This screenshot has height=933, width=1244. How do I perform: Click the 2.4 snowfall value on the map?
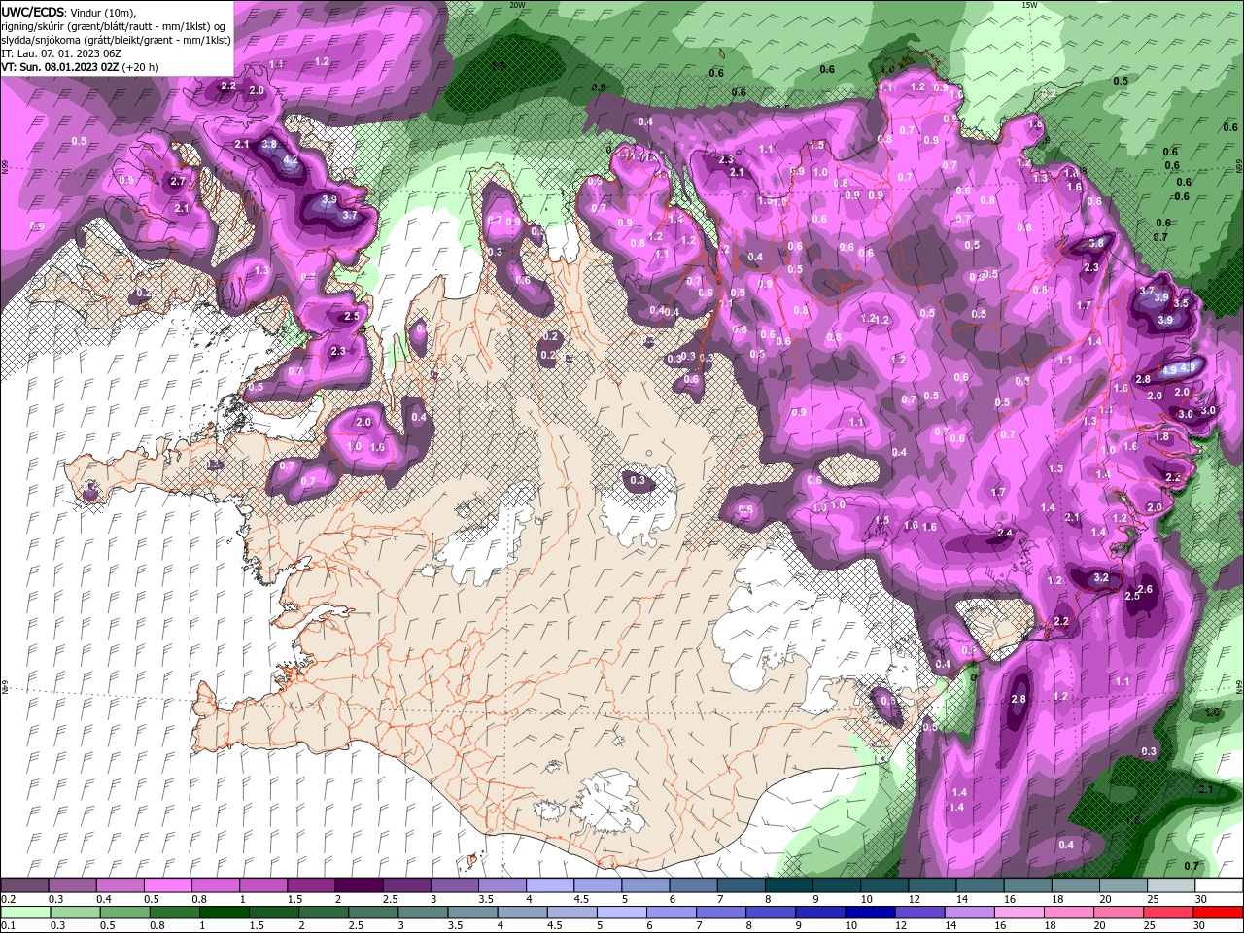(1005, 533)
